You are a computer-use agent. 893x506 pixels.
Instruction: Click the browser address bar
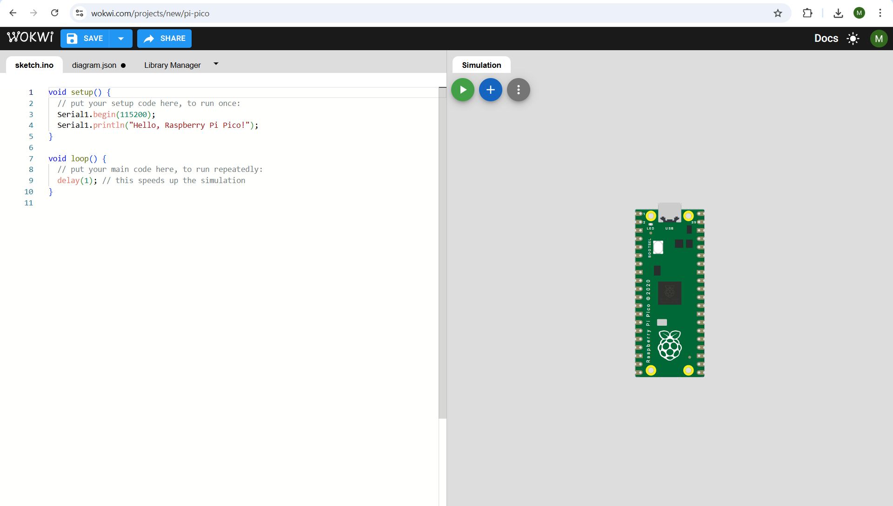[419, 13]
